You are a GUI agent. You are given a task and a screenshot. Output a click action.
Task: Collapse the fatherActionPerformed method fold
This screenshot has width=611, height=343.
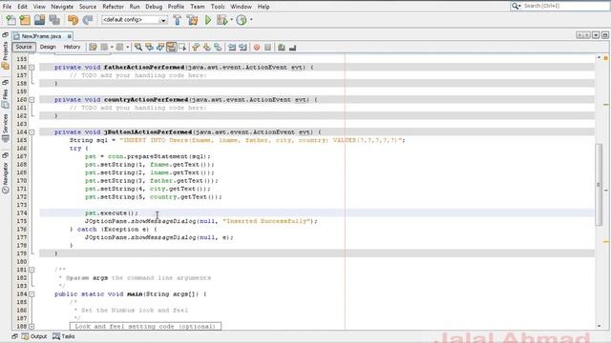[32, 68]
